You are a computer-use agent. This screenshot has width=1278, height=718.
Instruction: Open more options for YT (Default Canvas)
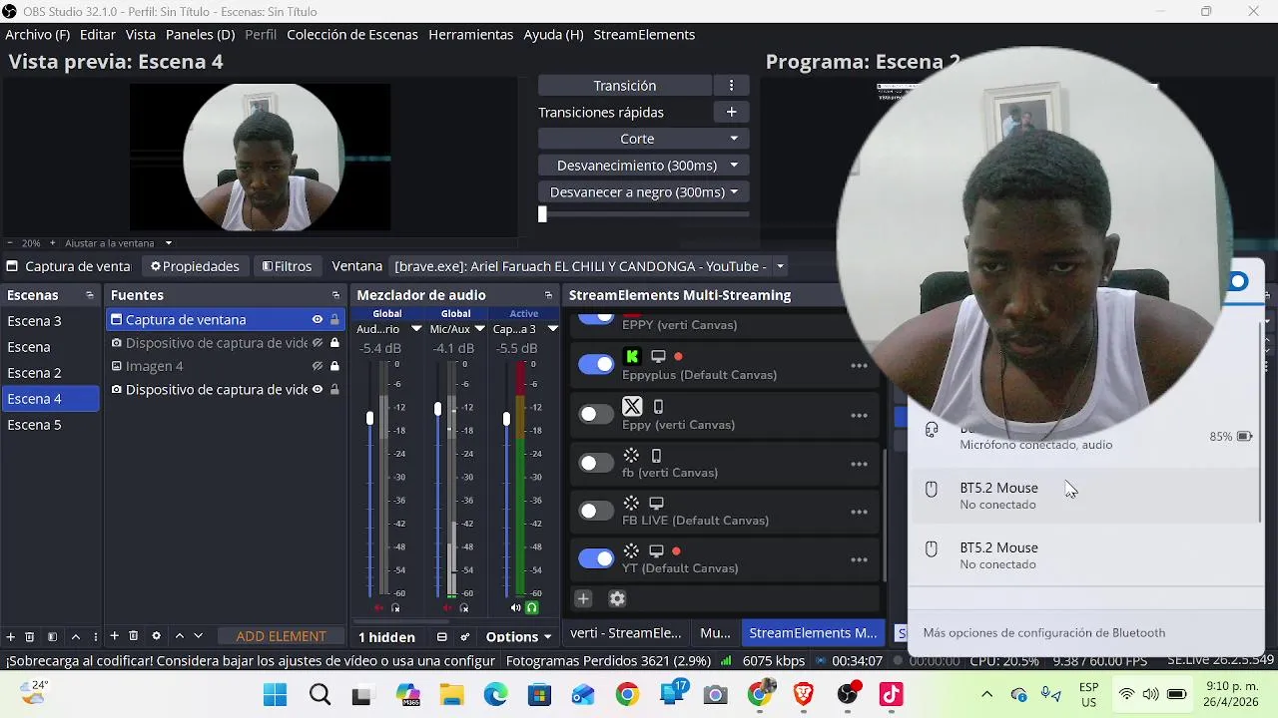coord(859,559)
